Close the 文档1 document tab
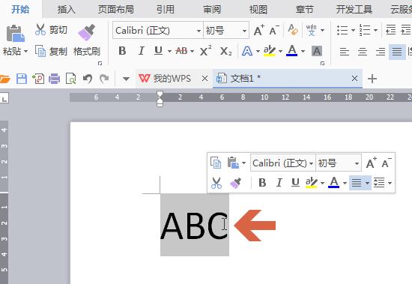This screenshot has height=284, width=412. pos(354,79)
